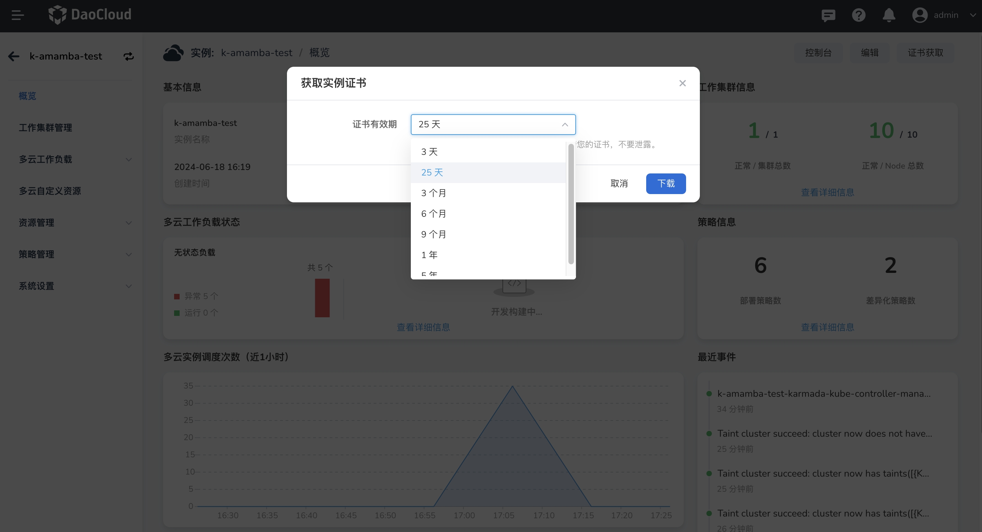The image size is (982, 532).
Task: Click the switch instance arrows icon
Action: click(128, 56)
